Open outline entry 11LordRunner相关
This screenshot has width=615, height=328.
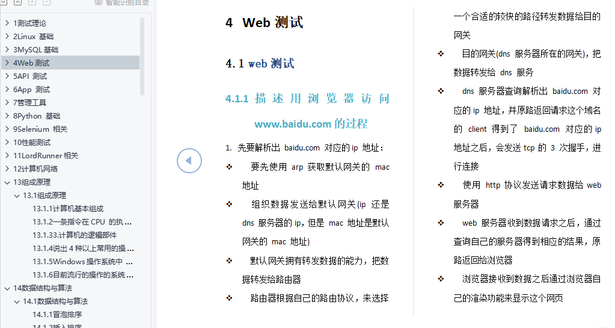[46, 155]
